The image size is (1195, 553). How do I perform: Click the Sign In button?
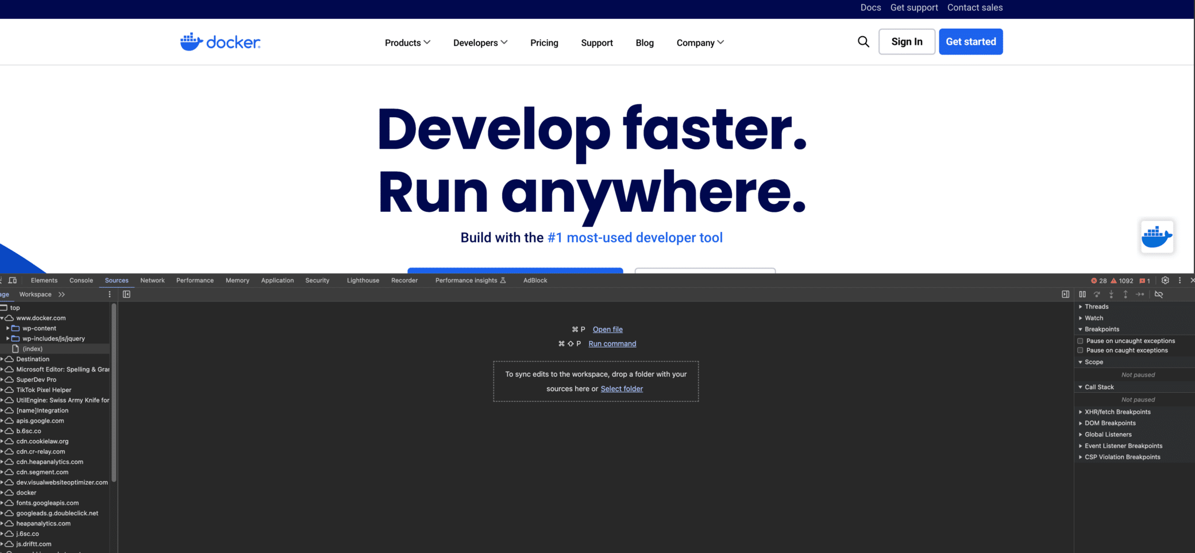pos(907,42)
